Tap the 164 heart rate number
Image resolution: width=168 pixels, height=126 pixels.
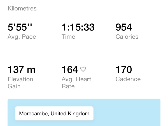point(70,69)
